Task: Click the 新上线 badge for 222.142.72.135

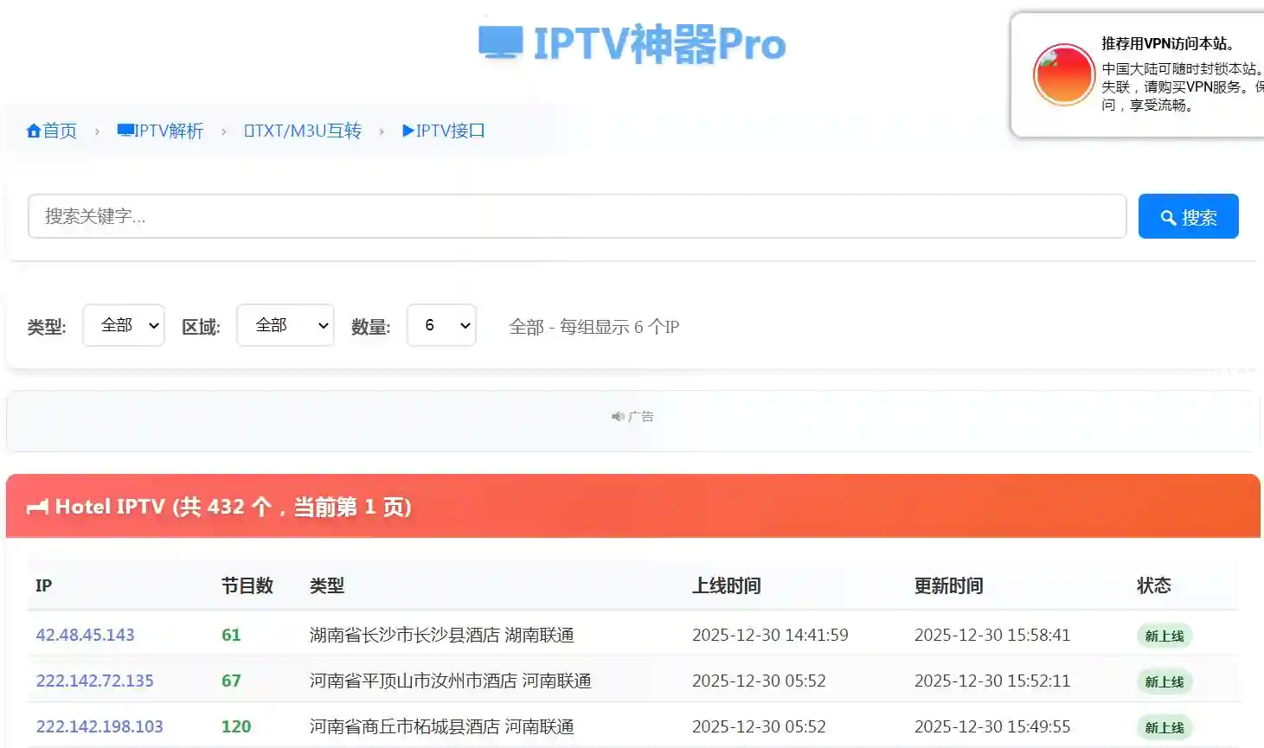Action: 1164,682
